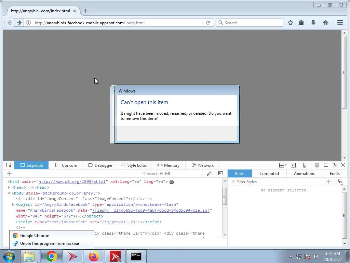
Task: Click the URL address bar
Action: click(118, 23)
